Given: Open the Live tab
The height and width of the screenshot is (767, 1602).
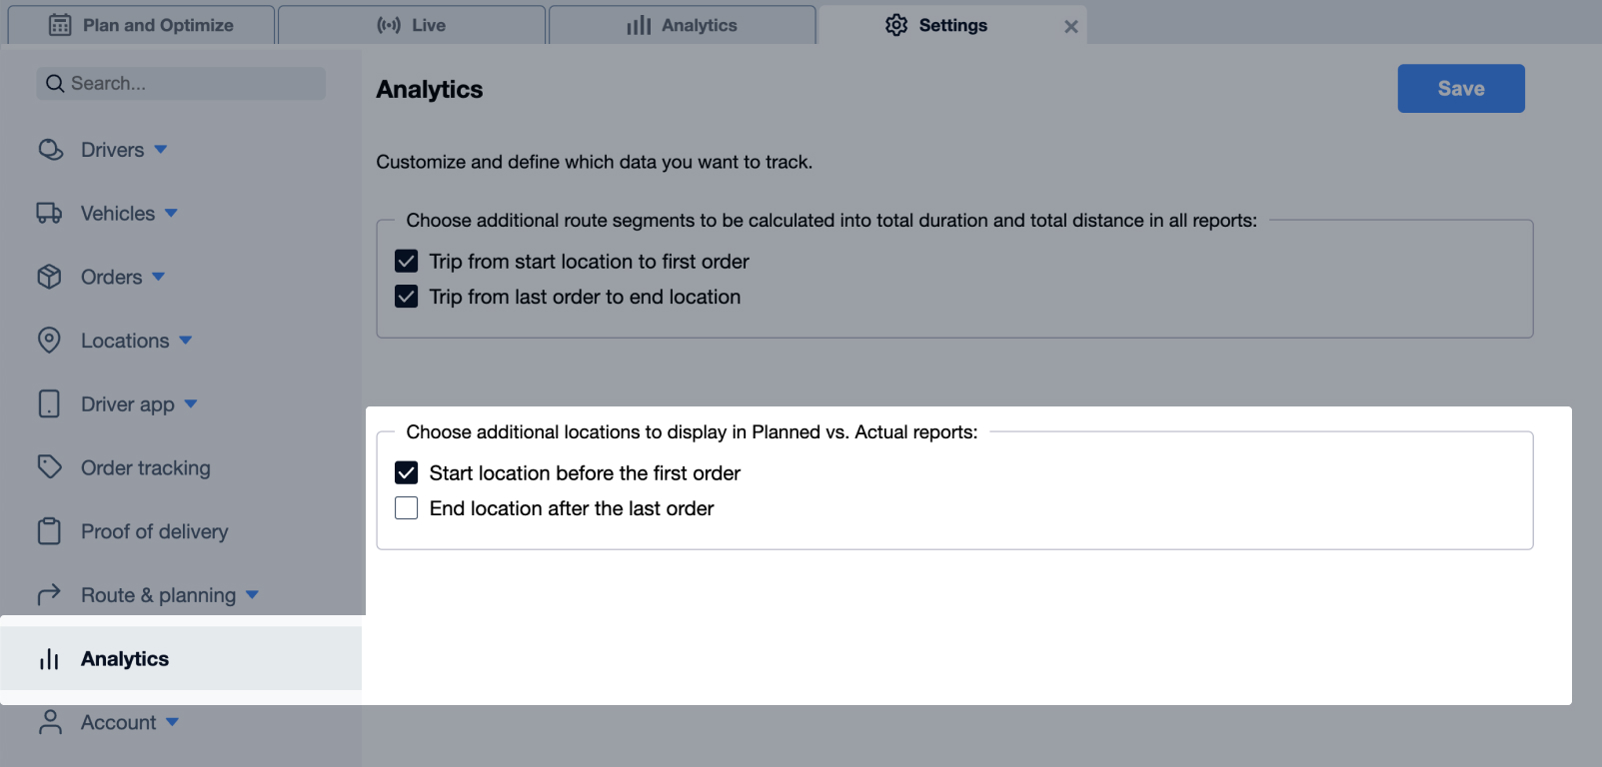Looking at the screenshot, I should click(x=412, y=25).
